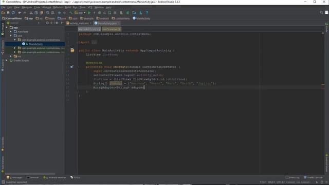
Task: Open the Terminal tool window
Action: 32,177
